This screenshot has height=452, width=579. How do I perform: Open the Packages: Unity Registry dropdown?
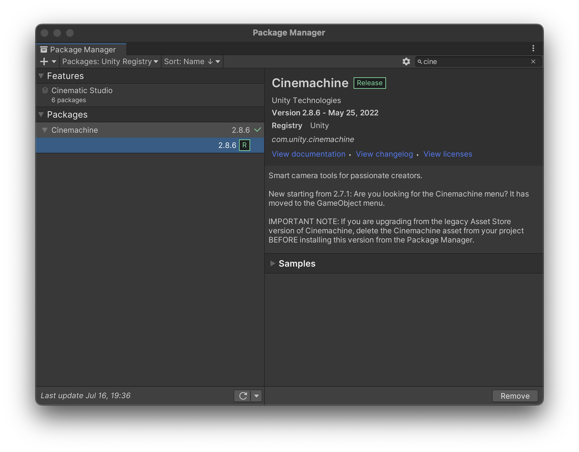tap(110, 61)
